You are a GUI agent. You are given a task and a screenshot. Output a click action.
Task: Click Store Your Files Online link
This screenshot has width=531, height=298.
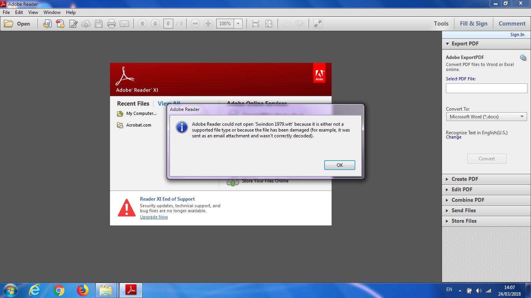tap(265, 181)
